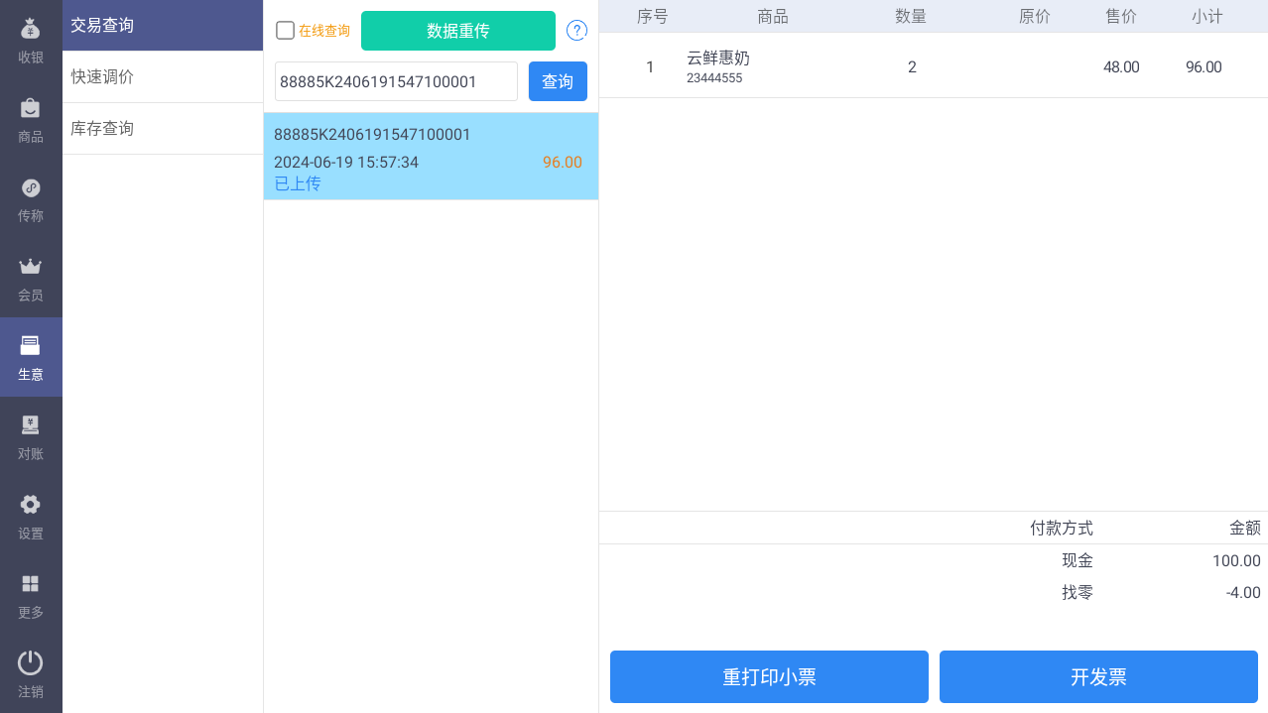Select the 生意 business icon in sidebar
Viewport: 1268px width, 713px height.
pos(31,354)
